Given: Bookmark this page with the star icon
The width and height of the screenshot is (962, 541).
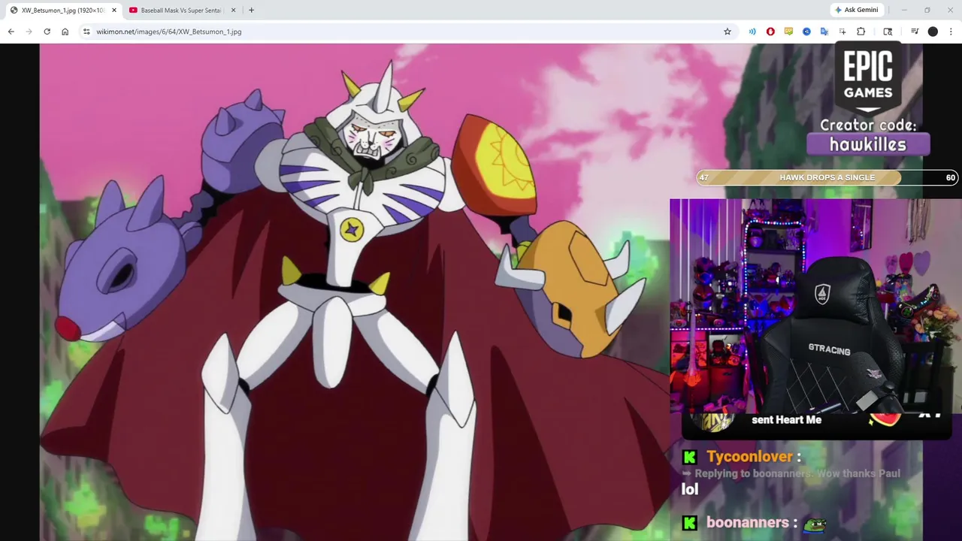Looking at the screenshot, I should tap(728, 32).
